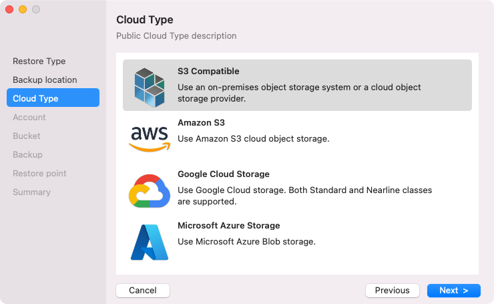Go back with the Previous button
Image resolution: width=494 pixels, height=304 pixels.
[393, 291]
